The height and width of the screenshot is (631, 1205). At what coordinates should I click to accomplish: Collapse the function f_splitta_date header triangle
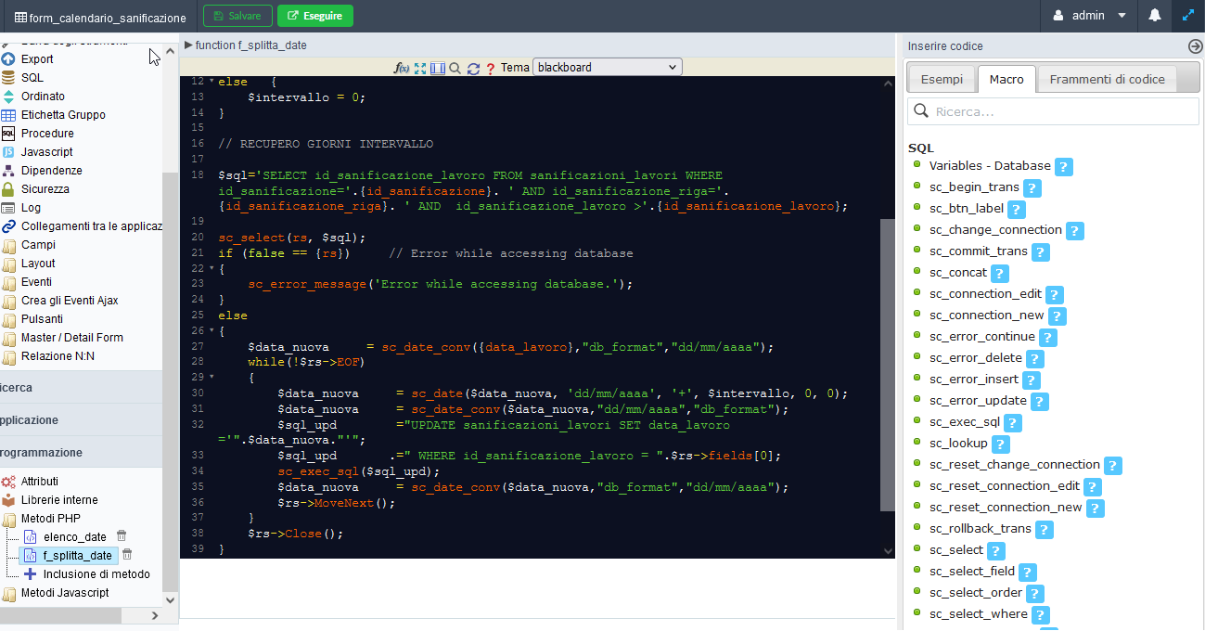pyautogui.click(x=188, y=45)
